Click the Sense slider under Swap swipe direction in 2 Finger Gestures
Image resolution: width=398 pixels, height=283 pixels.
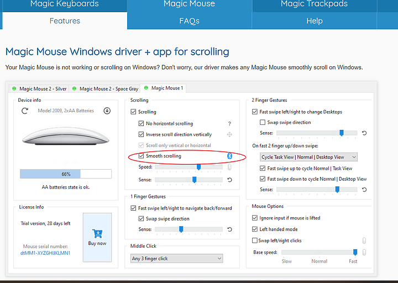point(317,133)
